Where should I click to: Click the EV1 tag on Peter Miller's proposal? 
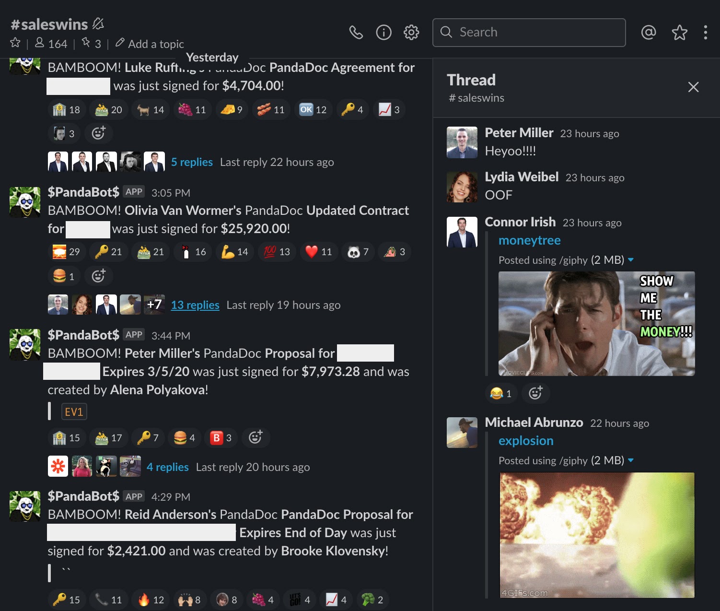[x=74, y=412]
